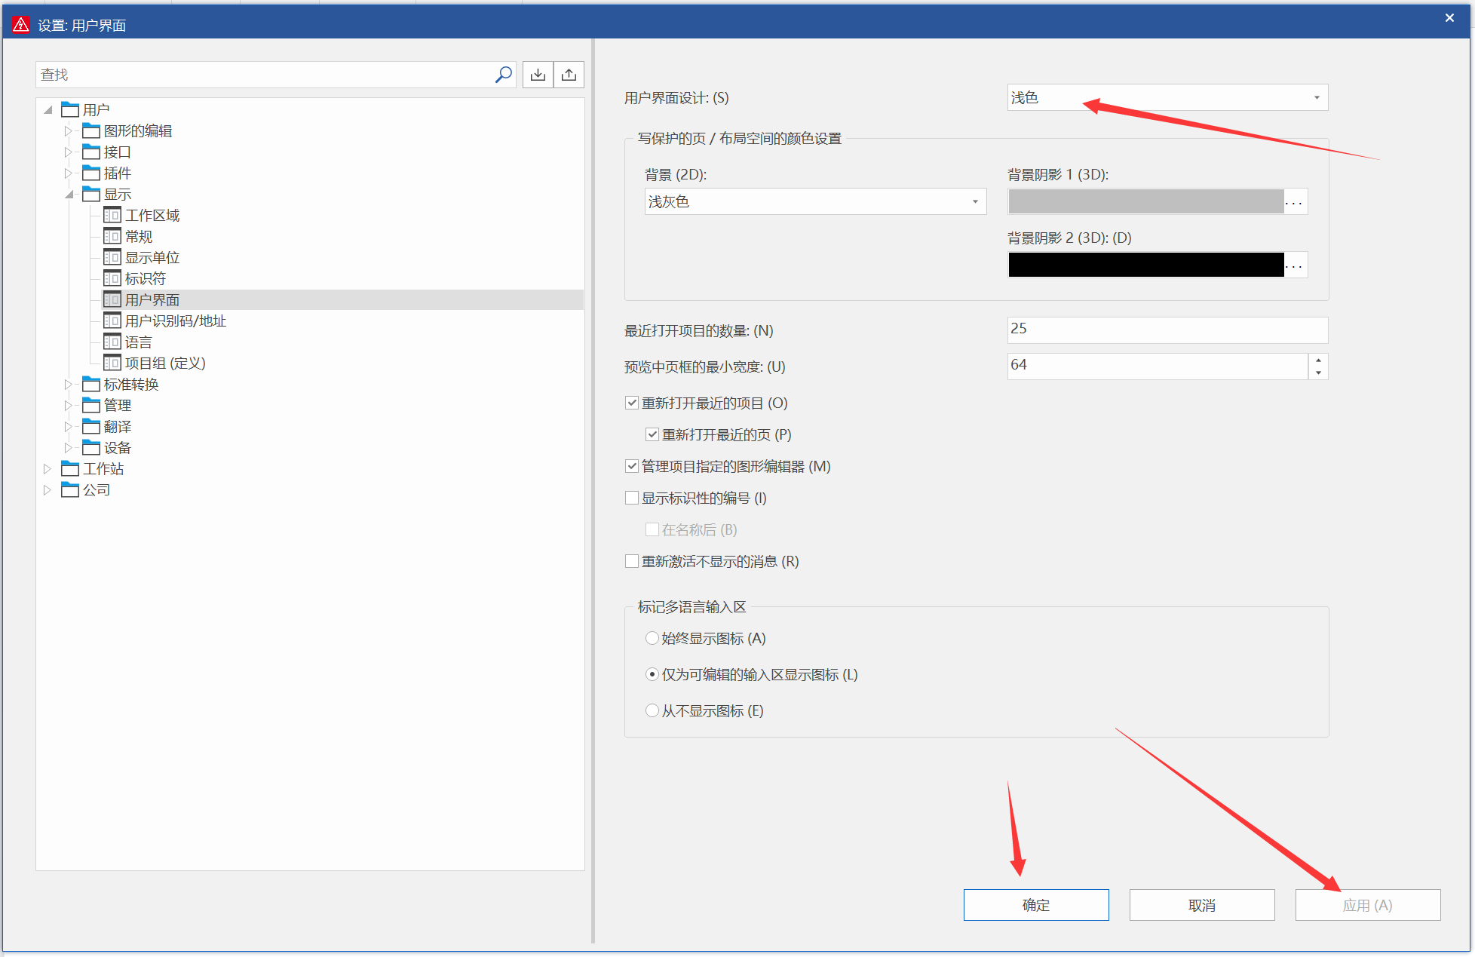Viewport: 1475px width, 957px height.
Task: Click the import settings icon
Action: tap(538, 75)
